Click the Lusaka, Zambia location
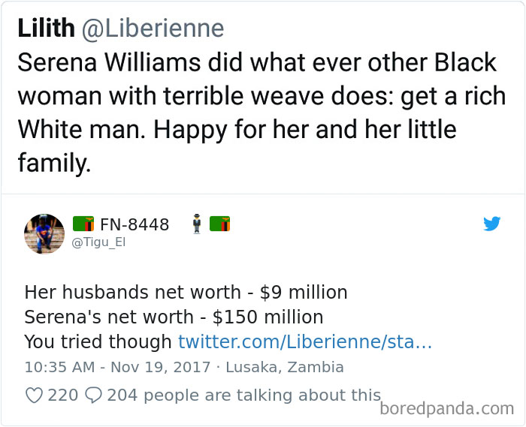The height and width of the screenshot is (427, 526). click(x=285, y=368)
